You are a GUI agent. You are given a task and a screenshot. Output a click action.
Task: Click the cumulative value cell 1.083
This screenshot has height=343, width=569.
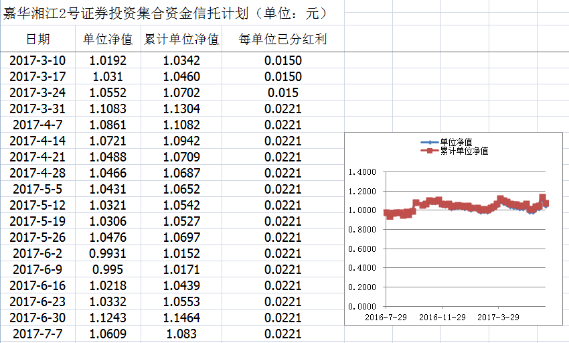coord(181,334)
